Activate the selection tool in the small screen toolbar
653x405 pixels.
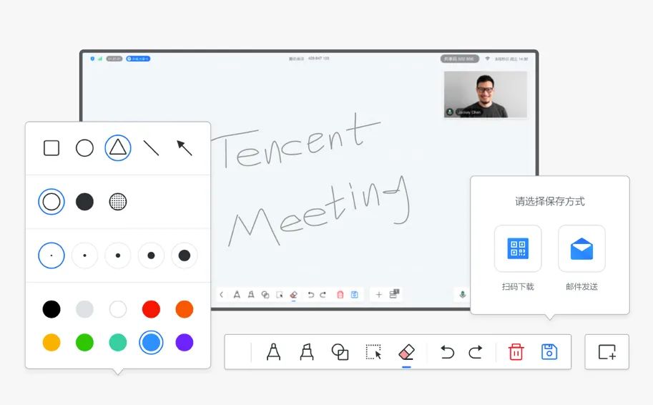(x=280, y=295)
